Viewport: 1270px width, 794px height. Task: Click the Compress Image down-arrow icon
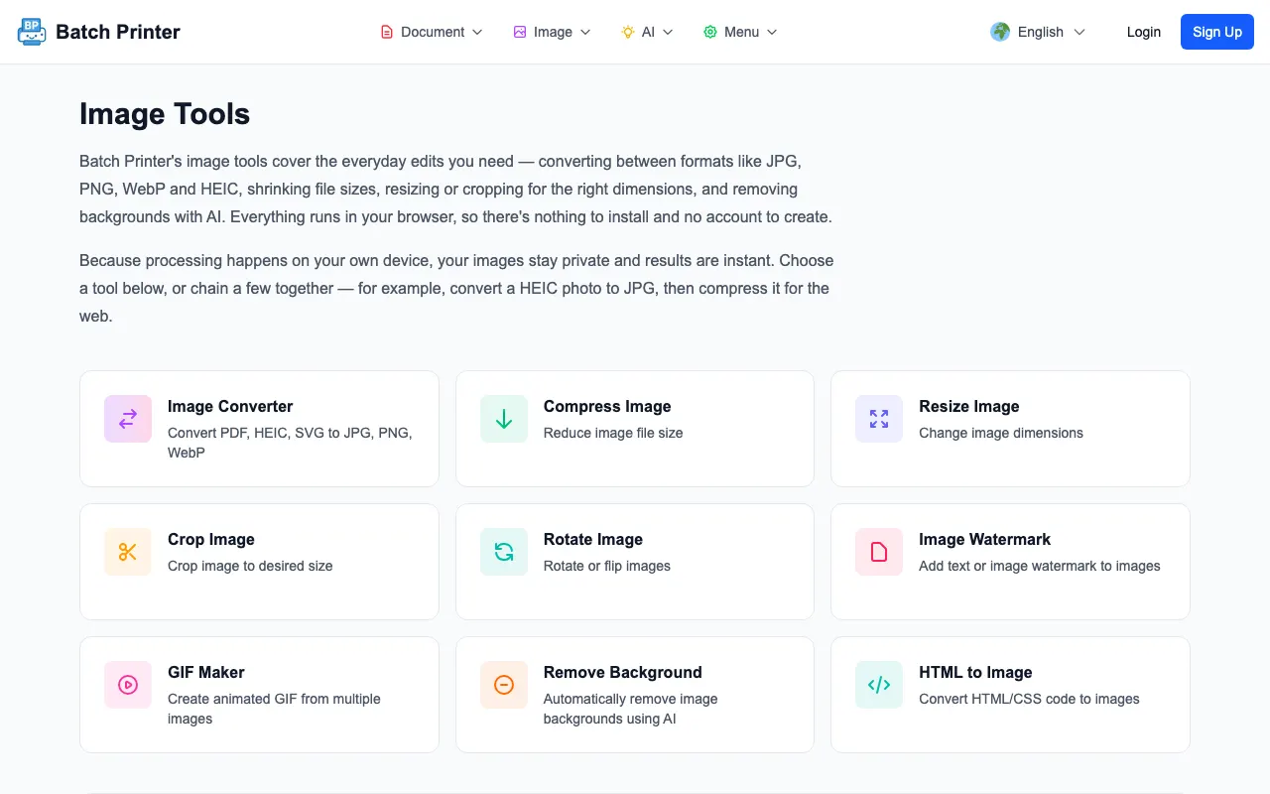504,419
